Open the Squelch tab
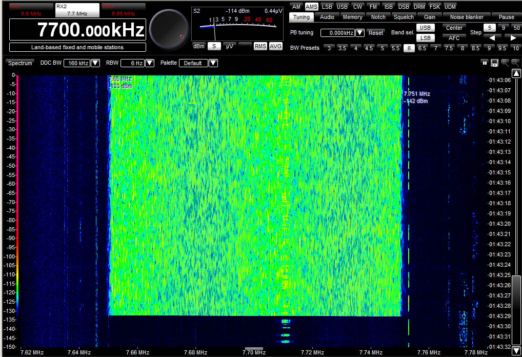The image size is (522, 357). pos(404,17)
